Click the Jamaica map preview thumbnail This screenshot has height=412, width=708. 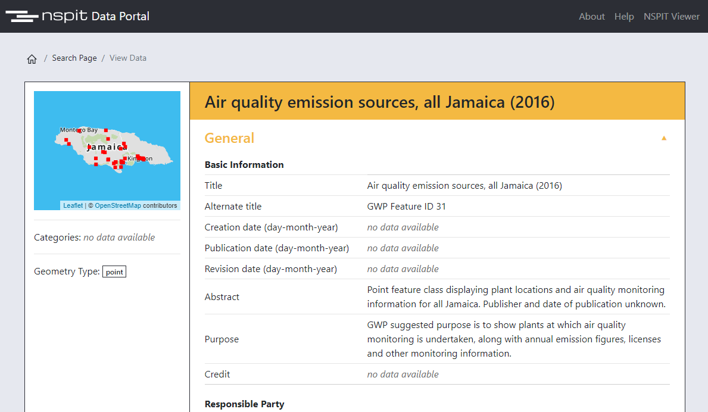click(107, 179)
